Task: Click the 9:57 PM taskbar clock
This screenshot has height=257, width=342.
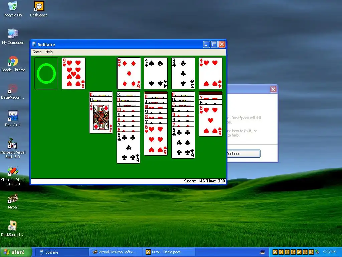Action: coord(330,252)
